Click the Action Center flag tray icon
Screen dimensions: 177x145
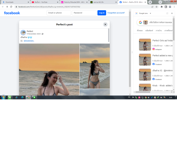click(x=133, y=97)
